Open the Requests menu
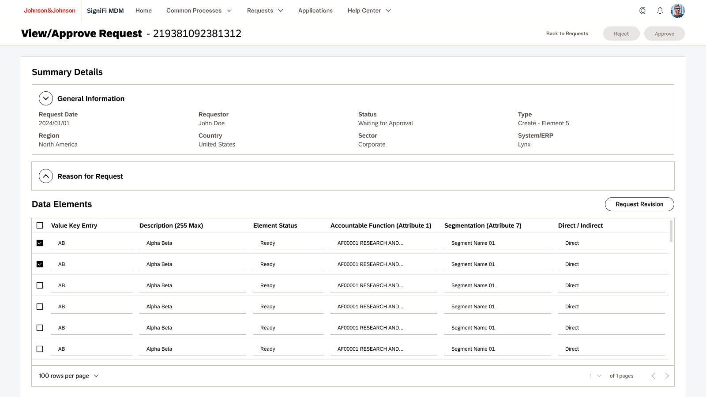This screenshot has width=706, height=397. [265, 11]
